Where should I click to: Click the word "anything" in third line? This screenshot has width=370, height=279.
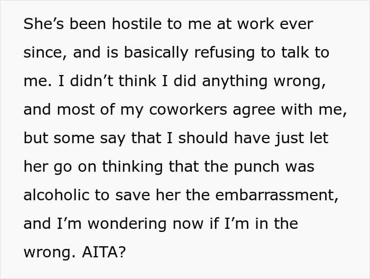pyautogui.click(x=235, y=81)
